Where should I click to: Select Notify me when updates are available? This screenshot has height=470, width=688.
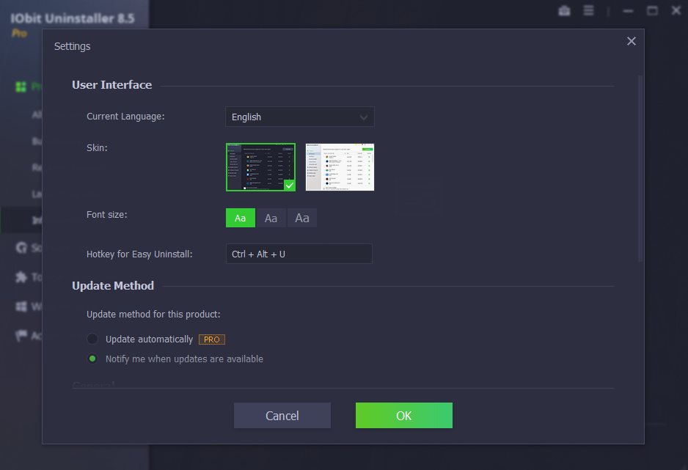92,359
